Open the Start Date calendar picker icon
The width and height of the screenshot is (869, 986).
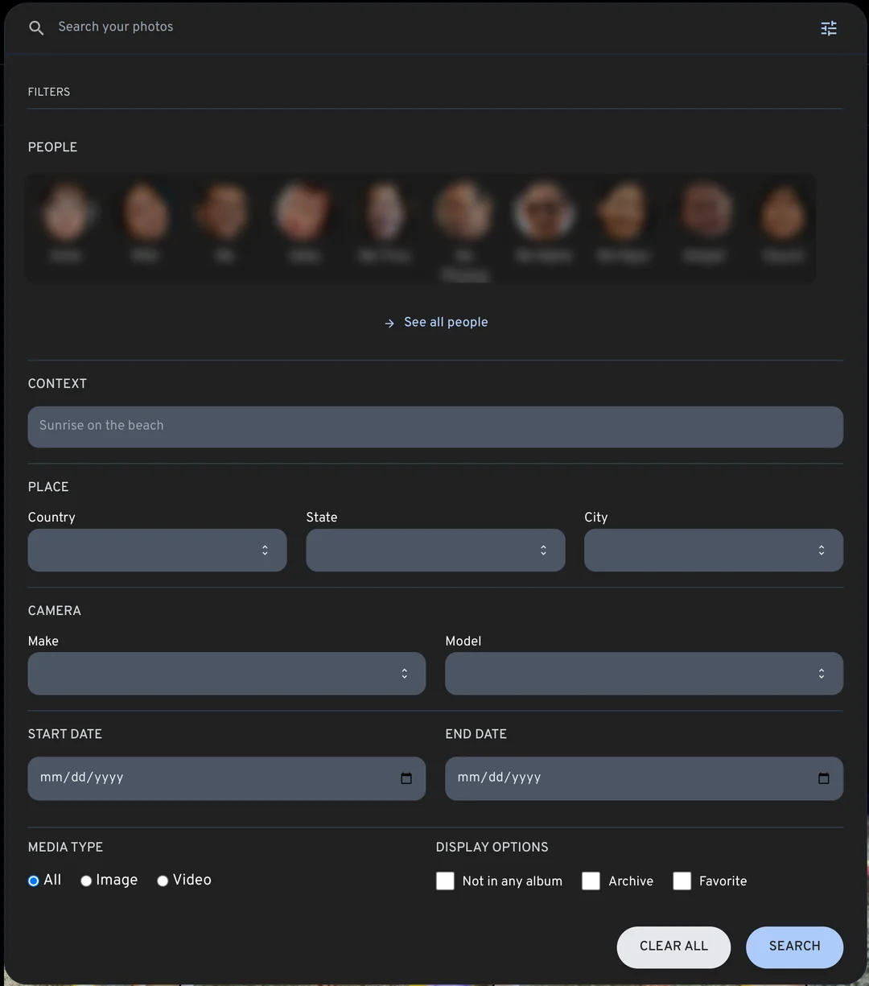(x=406, y=778)
